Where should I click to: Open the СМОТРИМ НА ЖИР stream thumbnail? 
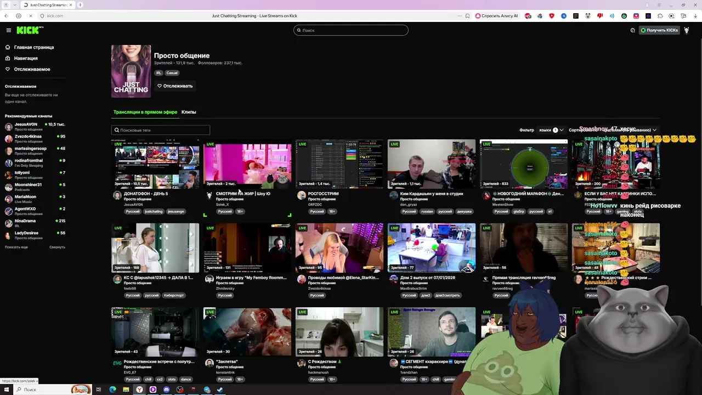click(x=247, y=164)
